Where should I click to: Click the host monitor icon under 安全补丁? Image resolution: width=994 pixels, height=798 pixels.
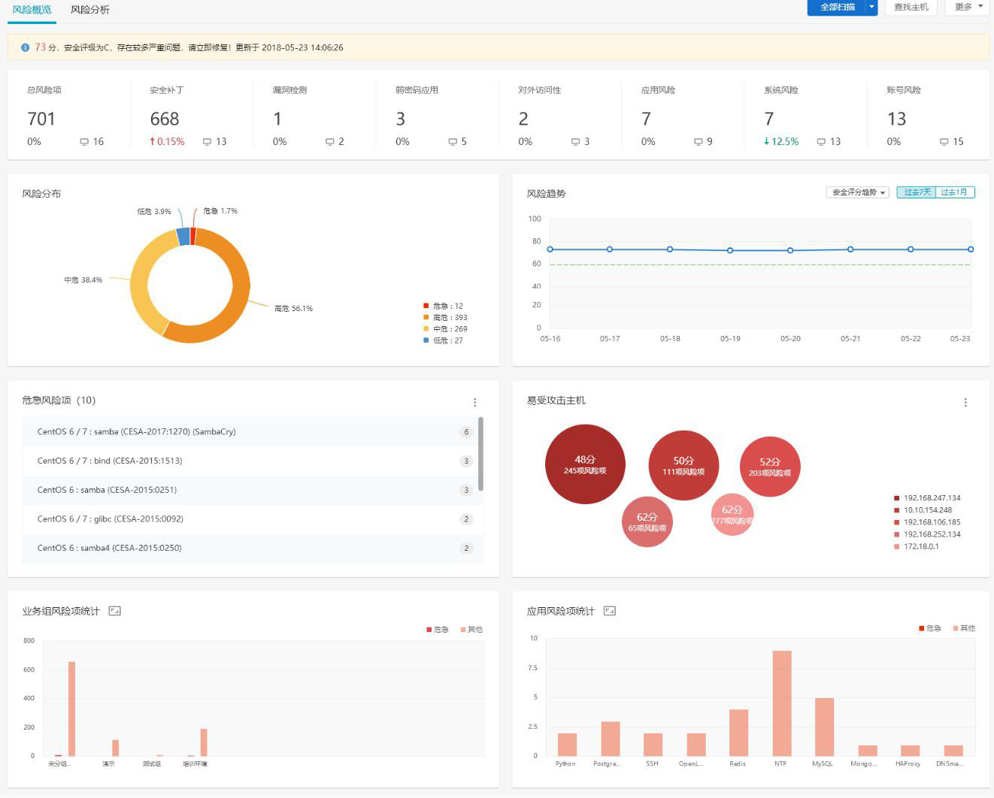coord(207,142)
